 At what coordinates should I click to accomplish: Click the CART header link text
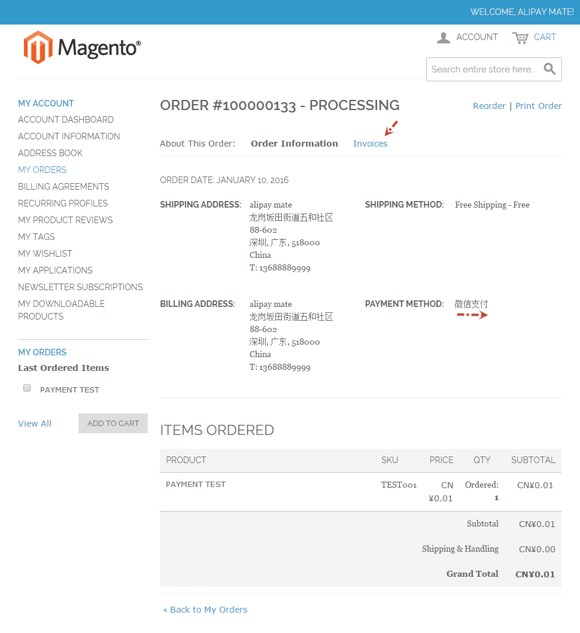[x=545, y=37]
